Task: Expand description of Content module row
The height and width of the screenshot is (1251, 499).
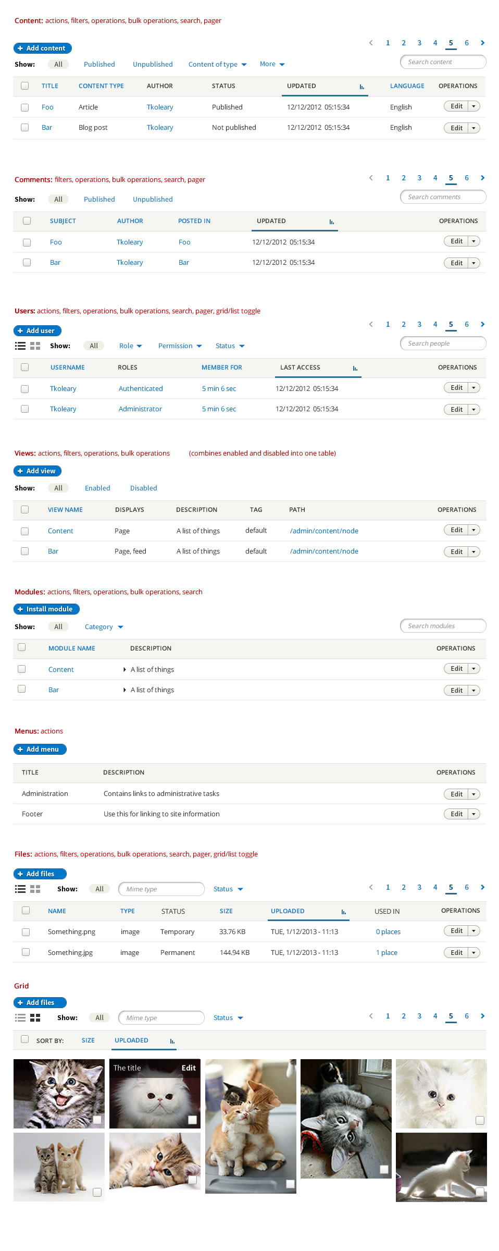Action: click(124, 669)
